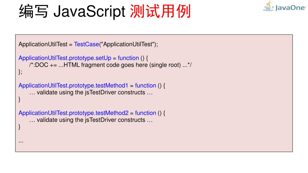Viewport: 308px width, 173px height.
Task: Click the red 测试用例 title text
Action: click(160, 11)
